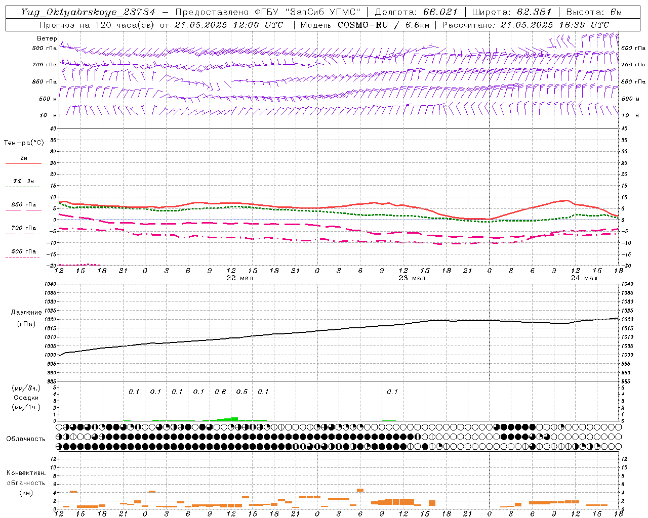The image size is (648, 518).
Task: Click the (мм/3ч.) precipitation unit label
Action: pos(26,388)
